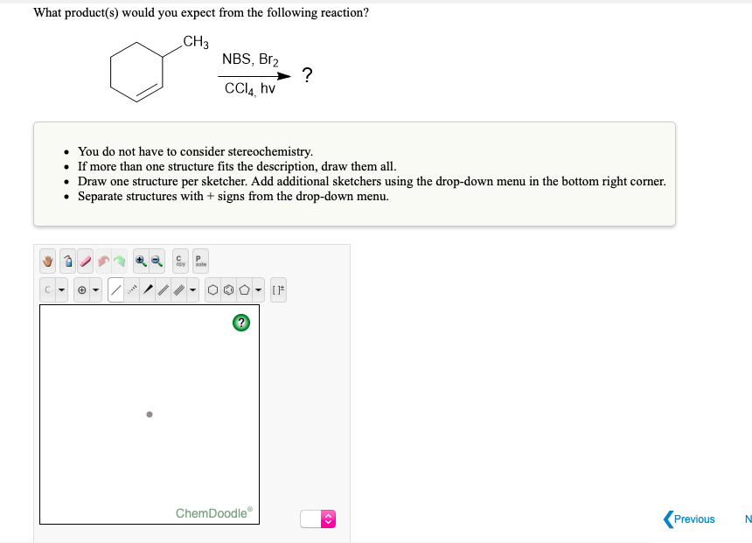The height and width of the screenshot is (543, 752).
Task: Select the wedge bond tool
Action: pos(148,289)
